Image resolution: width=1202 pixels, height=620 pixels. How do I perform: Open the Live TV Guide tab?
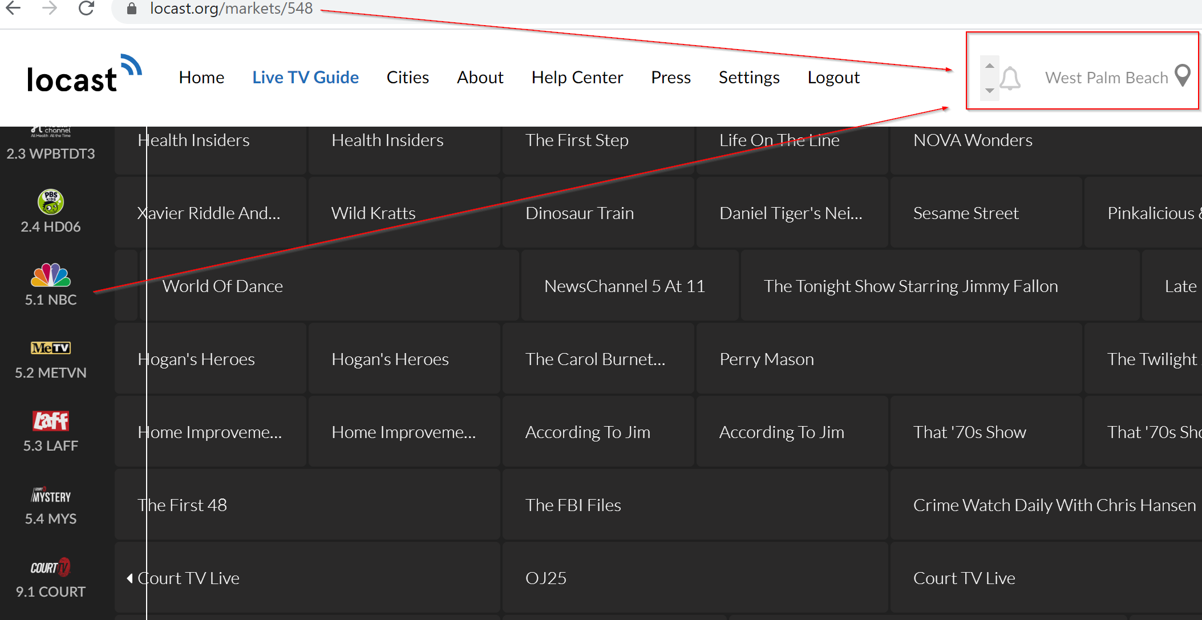pos(305,78)
